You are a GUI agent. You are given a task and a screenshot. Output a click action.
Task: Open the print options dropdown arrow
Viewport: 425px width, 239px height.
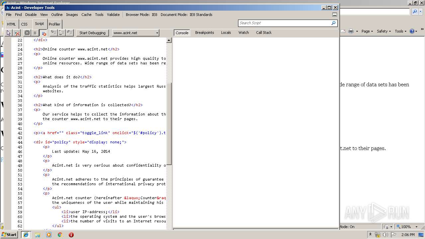coord(357,31)
